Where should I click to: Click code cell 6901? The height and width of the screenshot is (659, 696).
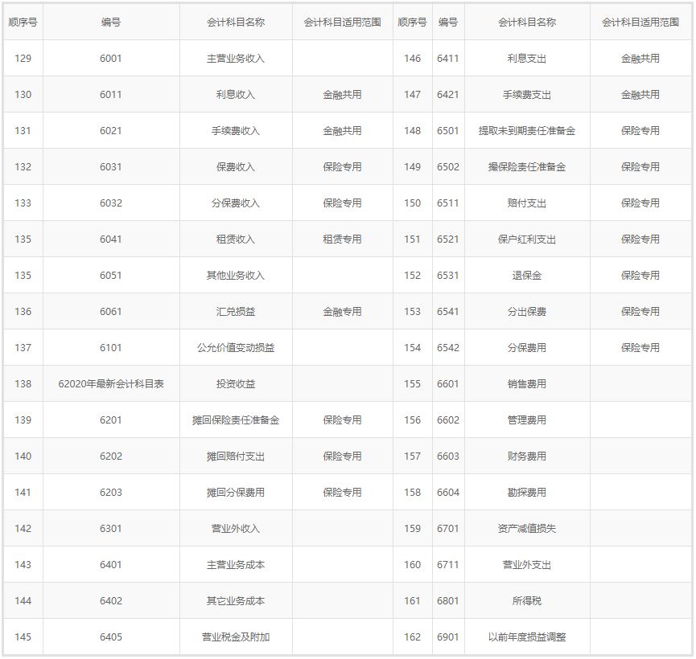pos(448,636)
